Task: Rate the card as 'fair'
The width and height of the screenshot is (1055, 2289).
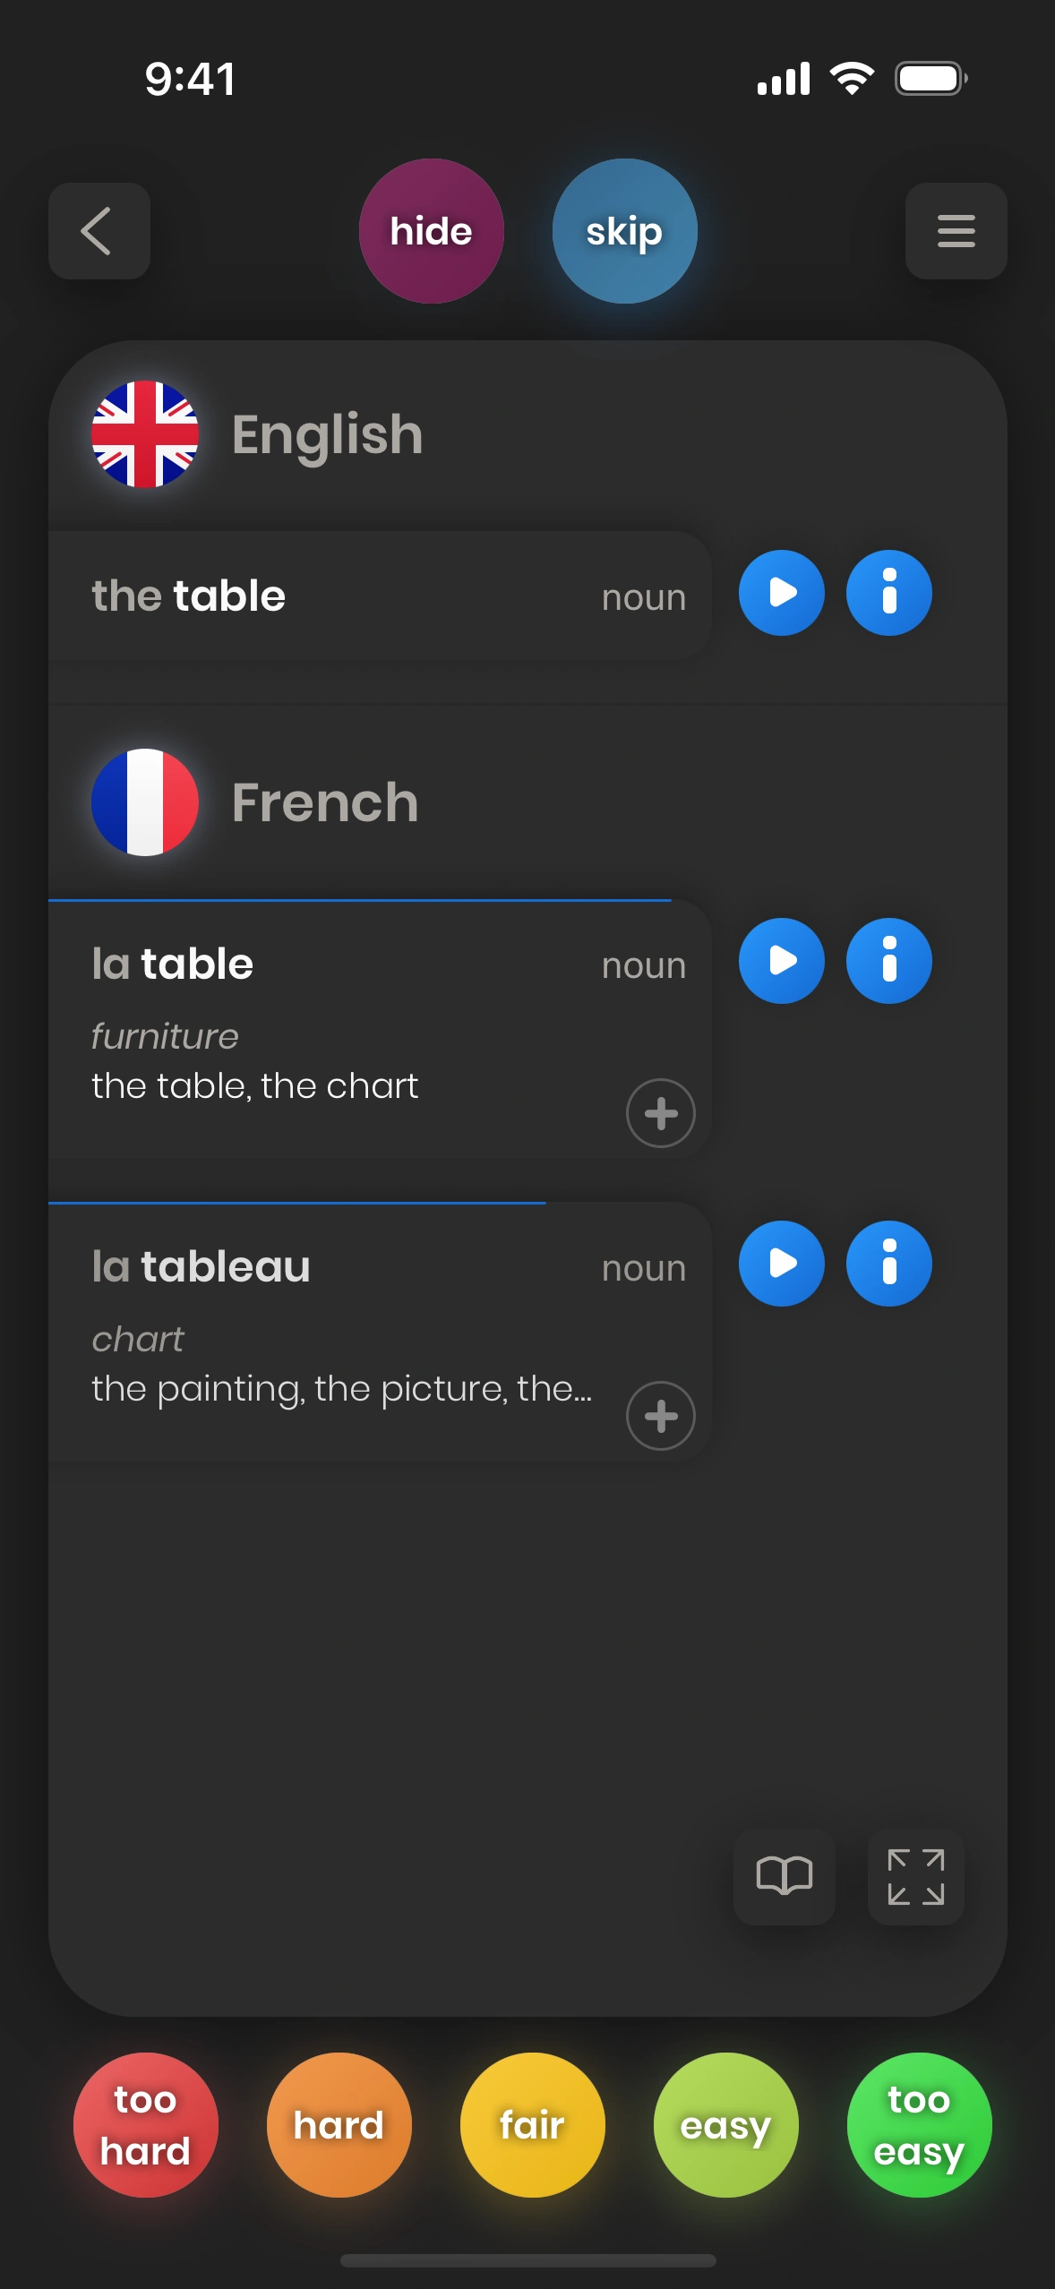Action: click(532, 2124)
